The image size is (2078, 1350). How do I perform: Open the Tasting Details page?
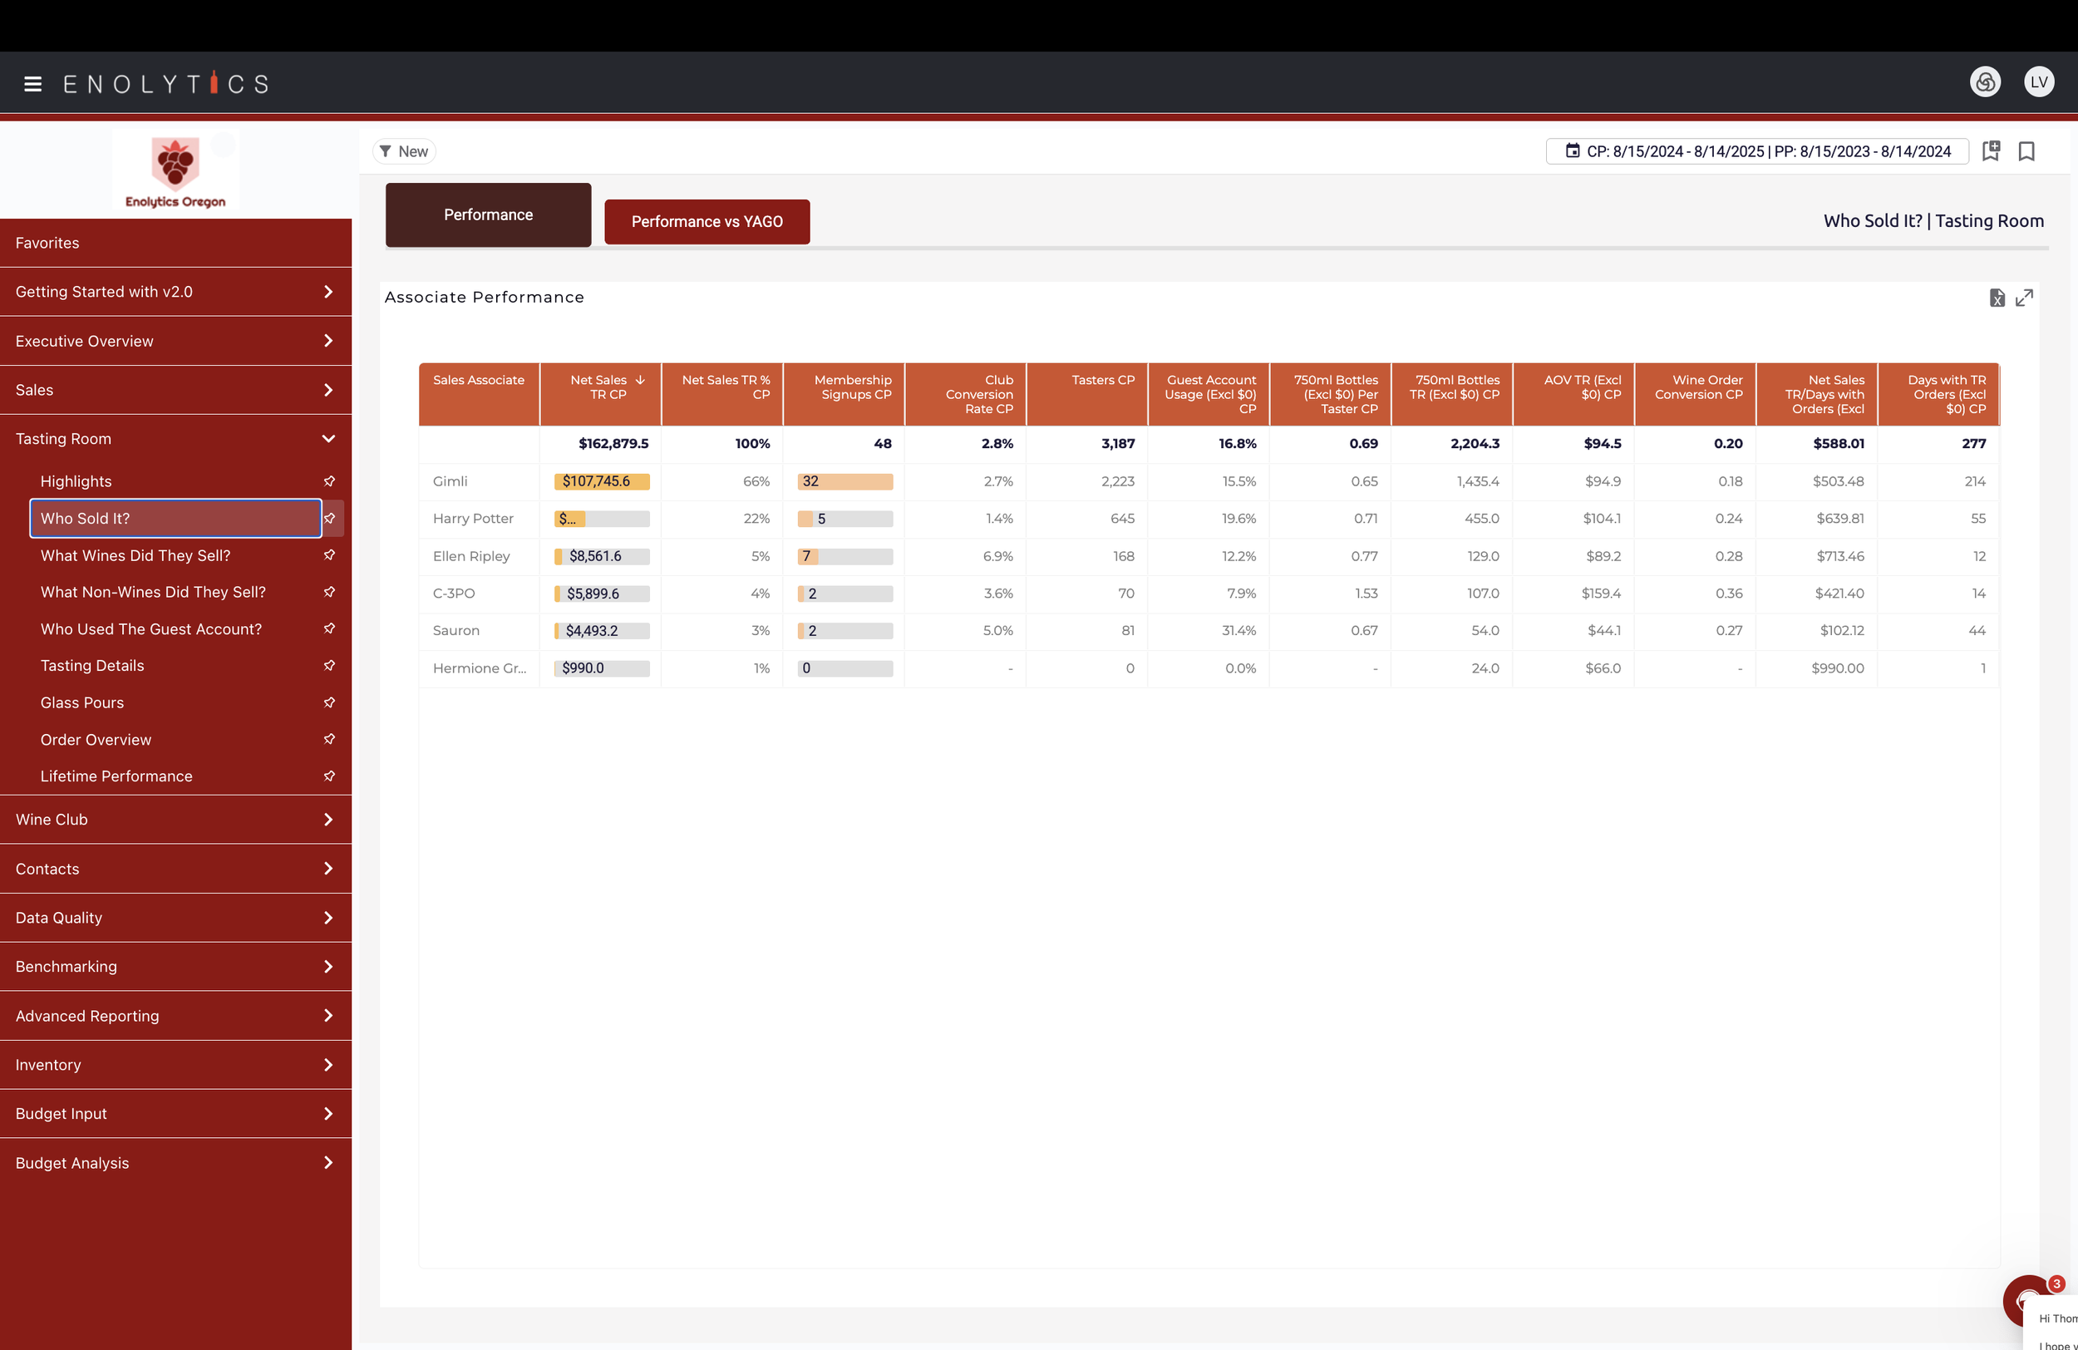[92, 665]
